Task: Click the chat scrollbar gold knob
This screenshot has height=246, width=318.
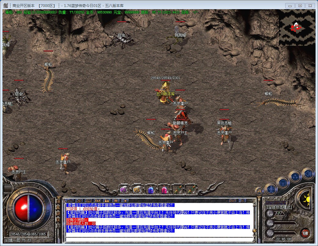Action: [x=254, y=230]
